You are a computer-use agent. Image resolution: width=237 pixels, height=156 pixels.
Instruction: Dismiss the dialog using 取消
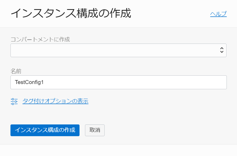tap(94, 130)
